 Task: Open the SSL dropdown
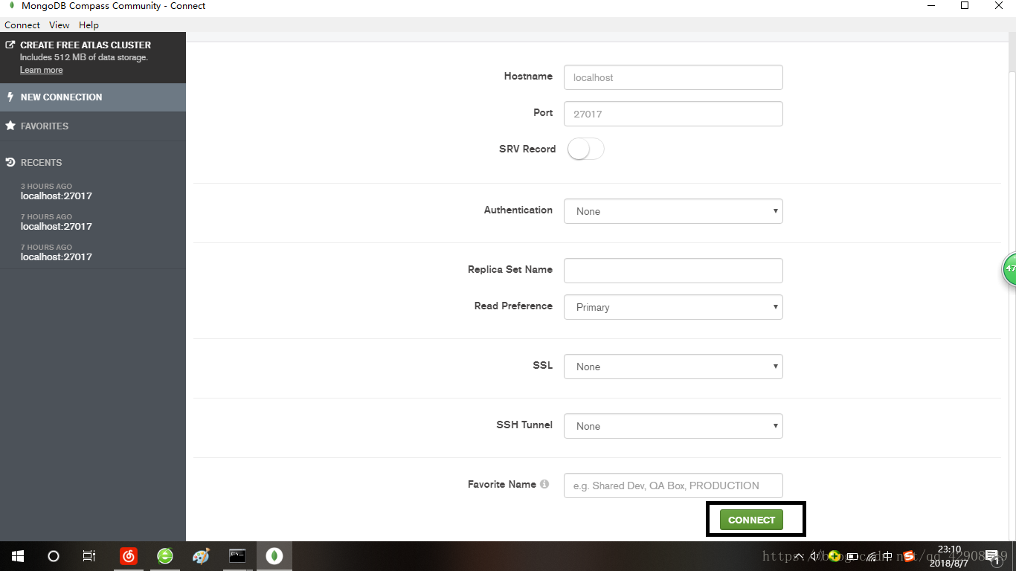pyautogui.click(x=673, y=367)
